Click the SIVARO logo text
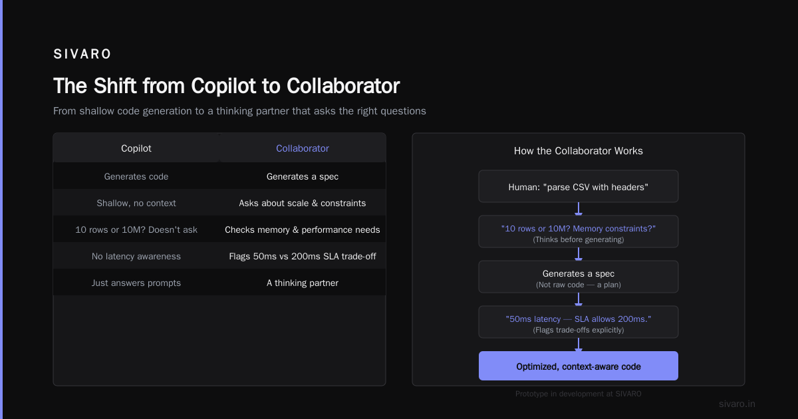The height and width of the screenshot is (419, 798). [82, 55]
